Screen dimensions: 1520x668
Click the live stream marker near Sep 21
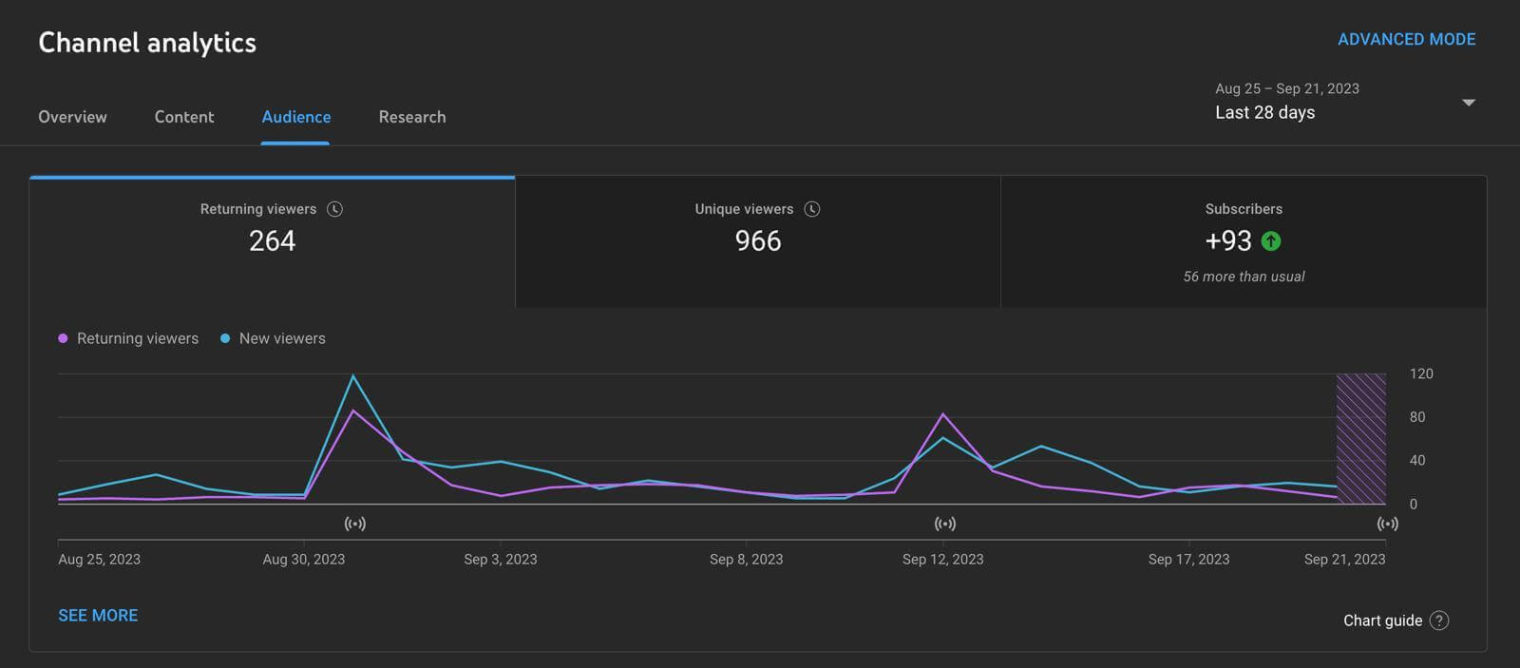[x=1387, y=524]
